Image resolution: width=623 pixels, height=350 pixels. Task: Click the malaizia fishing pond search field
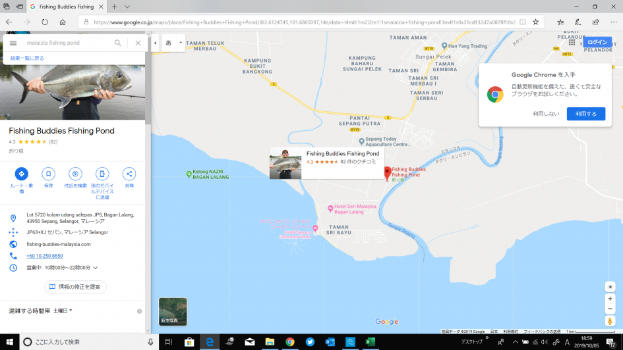coord(67,43)
